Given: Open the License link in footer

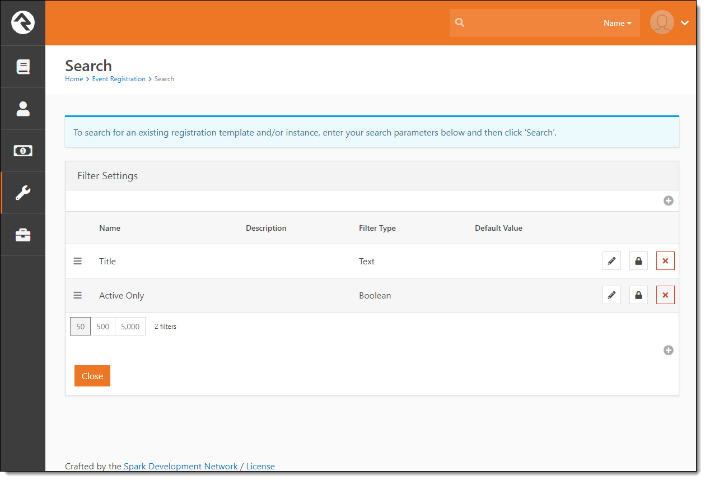Looking at the screenshot, I should (x=260, y=466).
